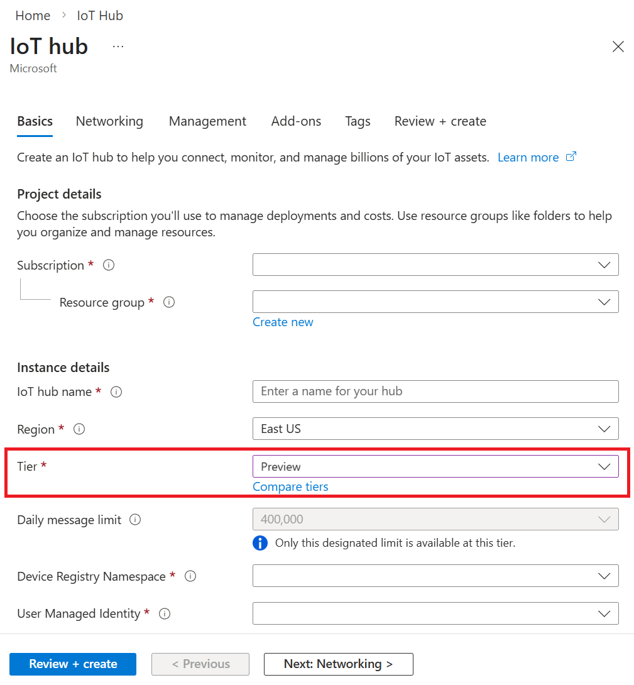Open the Subscription info tooltip icon
Image resolution: width=634 pixels, height=685 pixels.
click(x=108, y=265)
